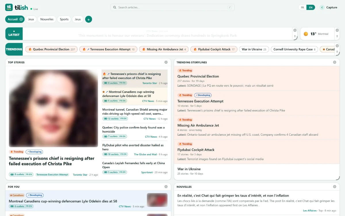Click the magnifier icon in the search bar
The width and height of the screenshot is (345, 216).
115,7
